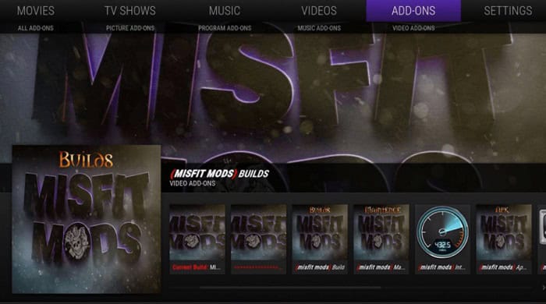Viewport: 546px width, 304px height.
Task: Select the highlighted Add-ons tab
Action: 413,11
